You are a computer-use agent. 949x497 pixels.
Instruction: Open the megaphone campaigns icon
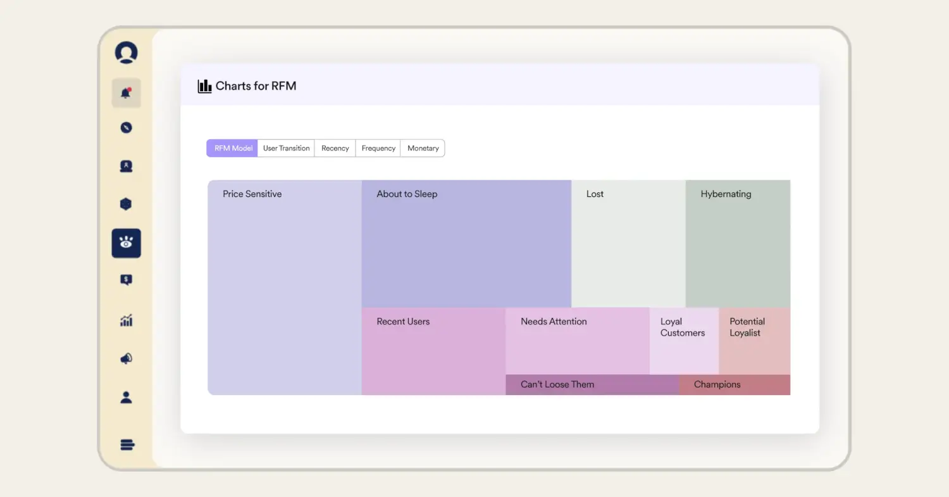pos(126,359)
